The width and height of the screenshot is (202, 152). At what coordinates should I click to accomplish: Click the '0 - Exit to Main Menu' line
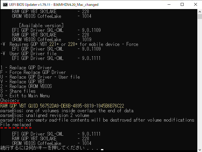tap(25, 96)
